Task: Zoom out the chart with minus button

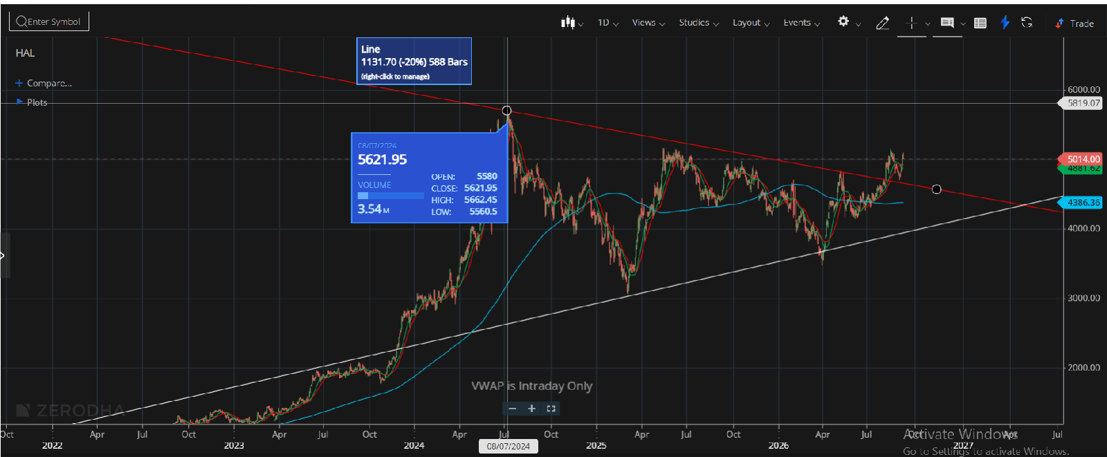Action: point(513,409)
